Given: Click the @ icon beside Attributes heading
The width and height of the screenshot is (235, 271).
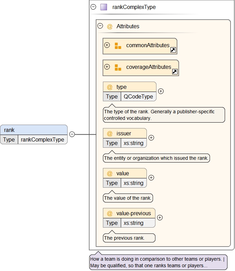Looking at the screenshot, I should click(110, 27).
